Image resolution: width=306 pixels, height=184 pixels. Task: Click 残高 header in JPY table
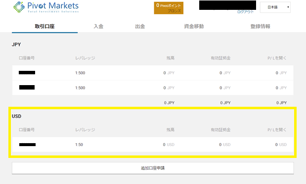[171, 58]
